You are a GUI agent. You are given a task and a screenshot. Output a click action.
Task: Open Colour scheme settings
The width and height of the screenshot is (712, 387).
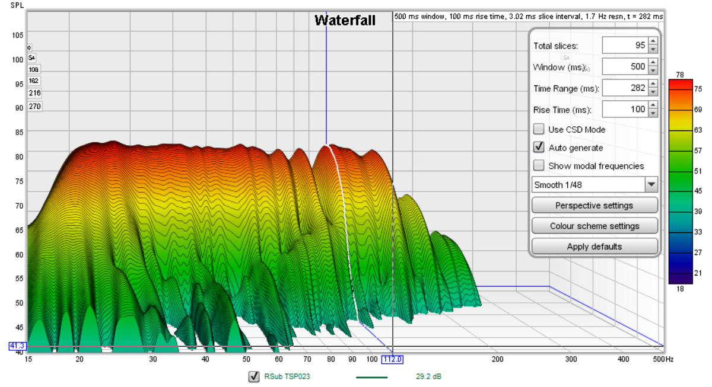(595, 226)
